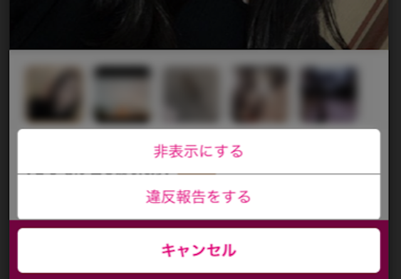Select the 非表示にする option
This screenshot has width=401, height=279.
coord(199,151)
